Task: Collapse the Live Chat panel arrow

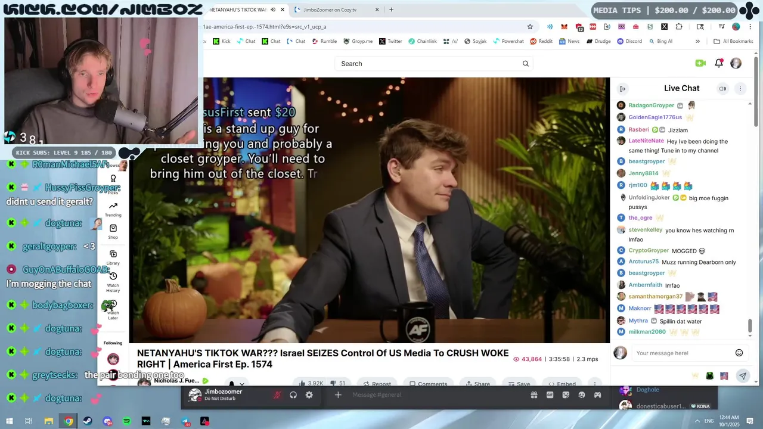Action: point(622,89)
